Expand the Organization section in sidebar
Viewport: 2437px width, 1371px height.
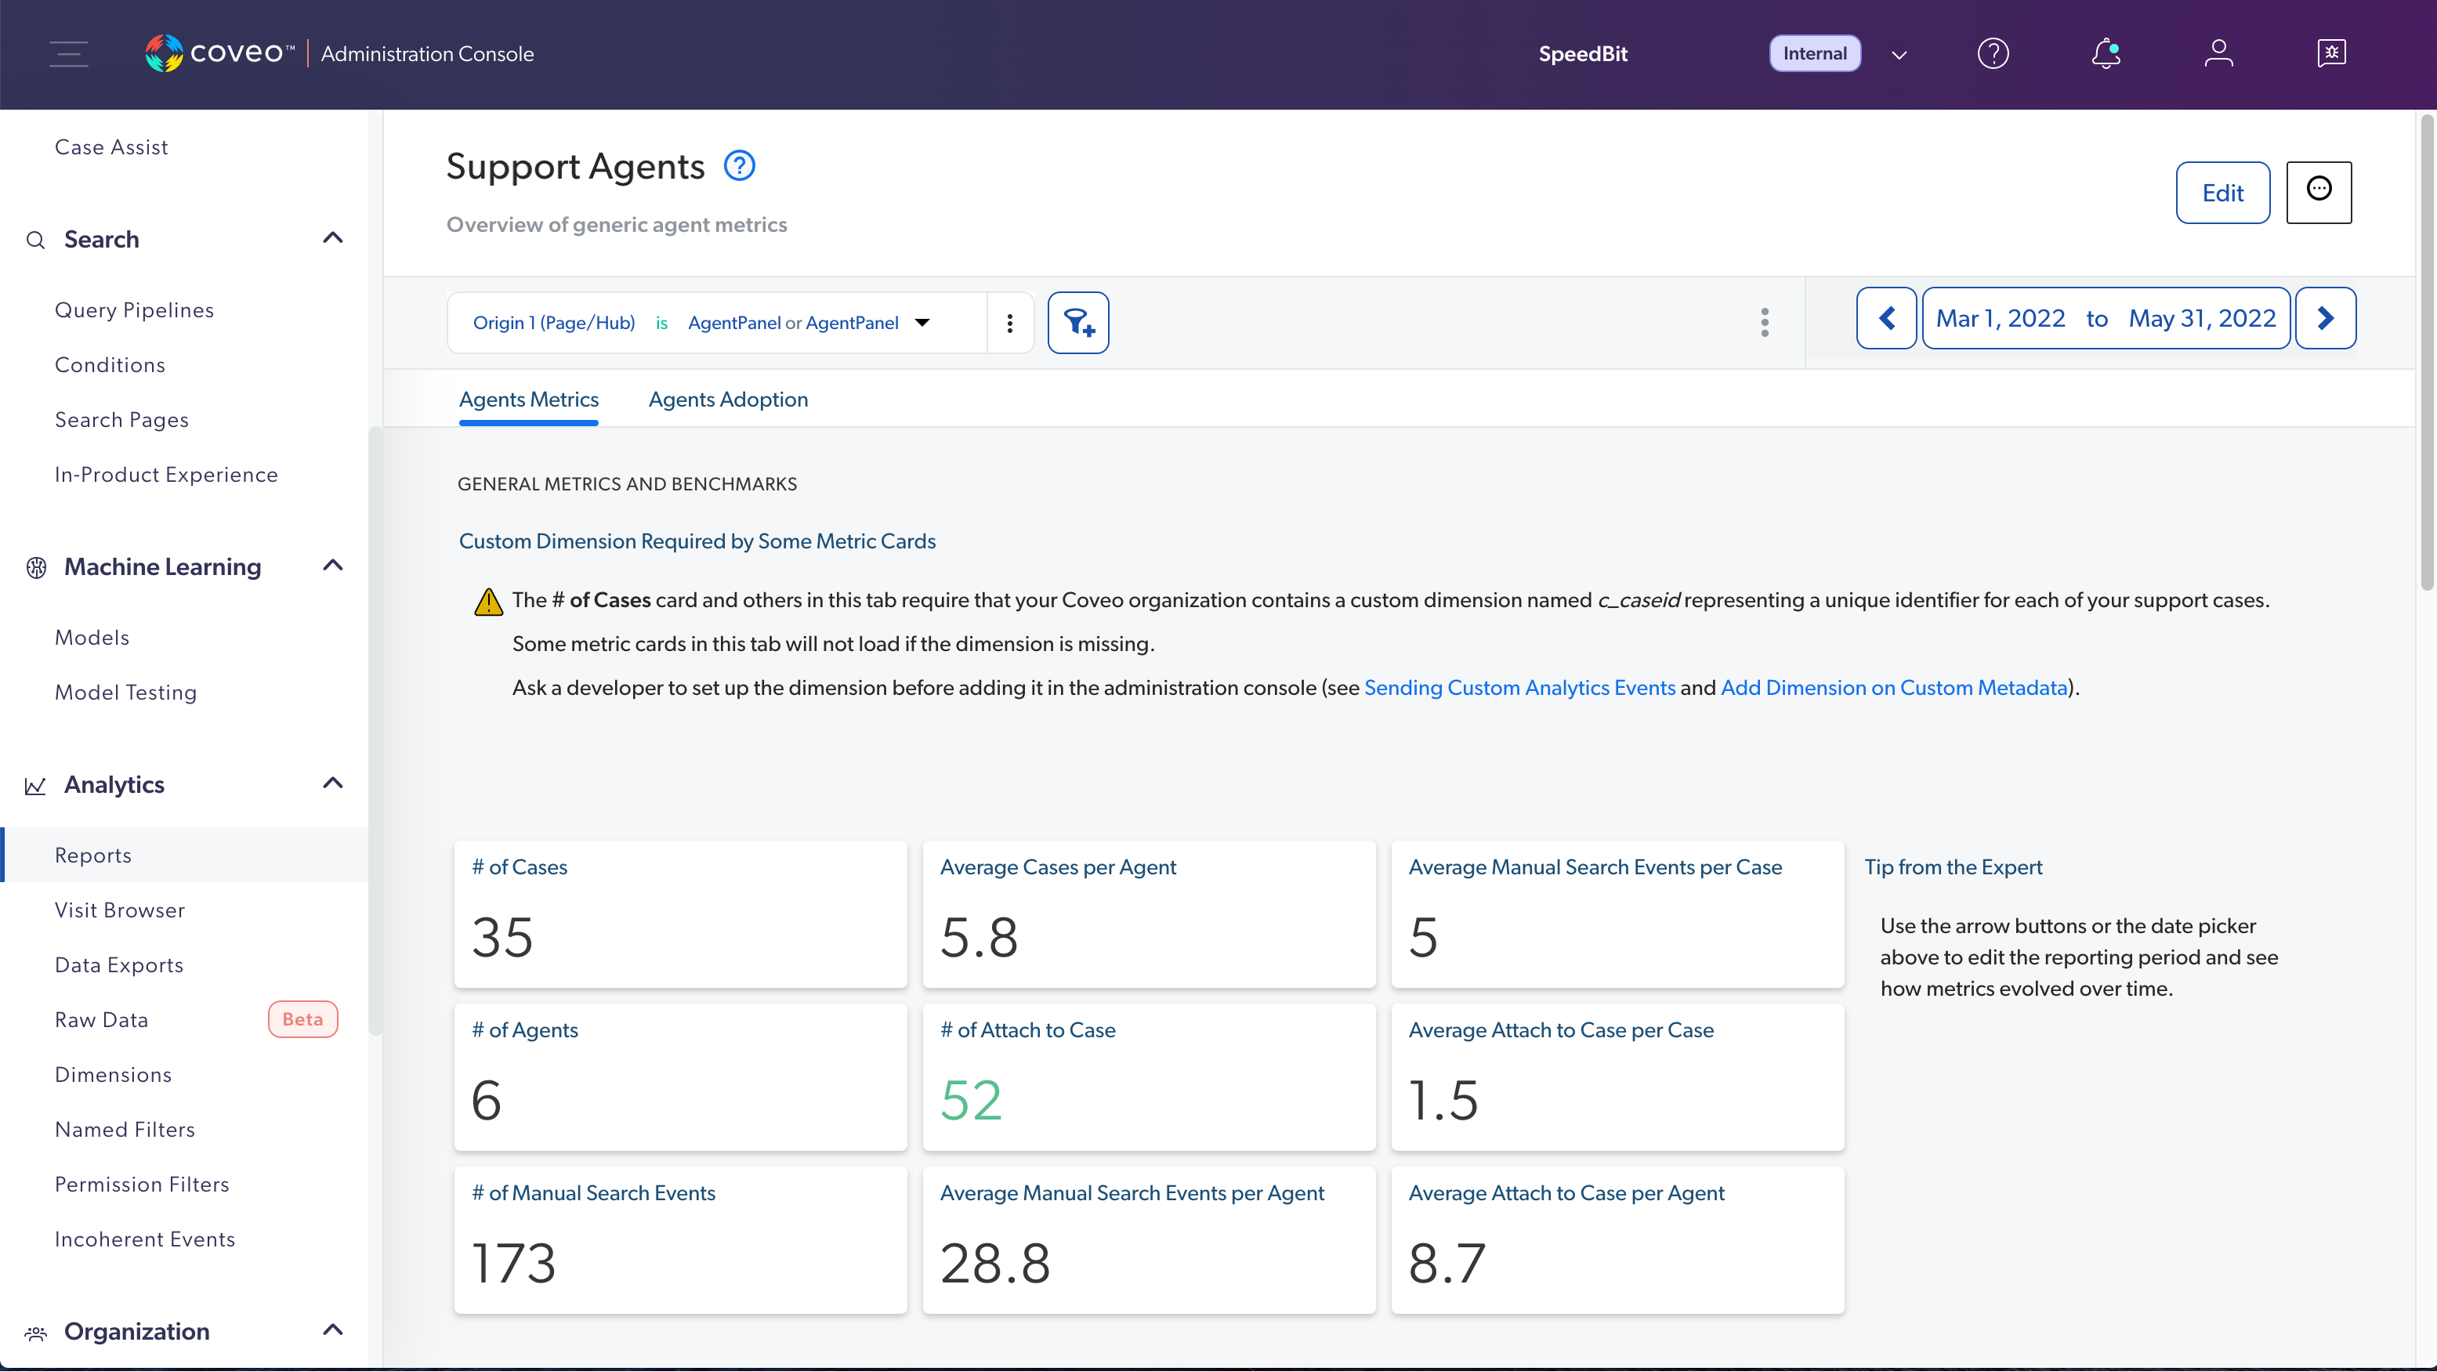(331, 1331)
